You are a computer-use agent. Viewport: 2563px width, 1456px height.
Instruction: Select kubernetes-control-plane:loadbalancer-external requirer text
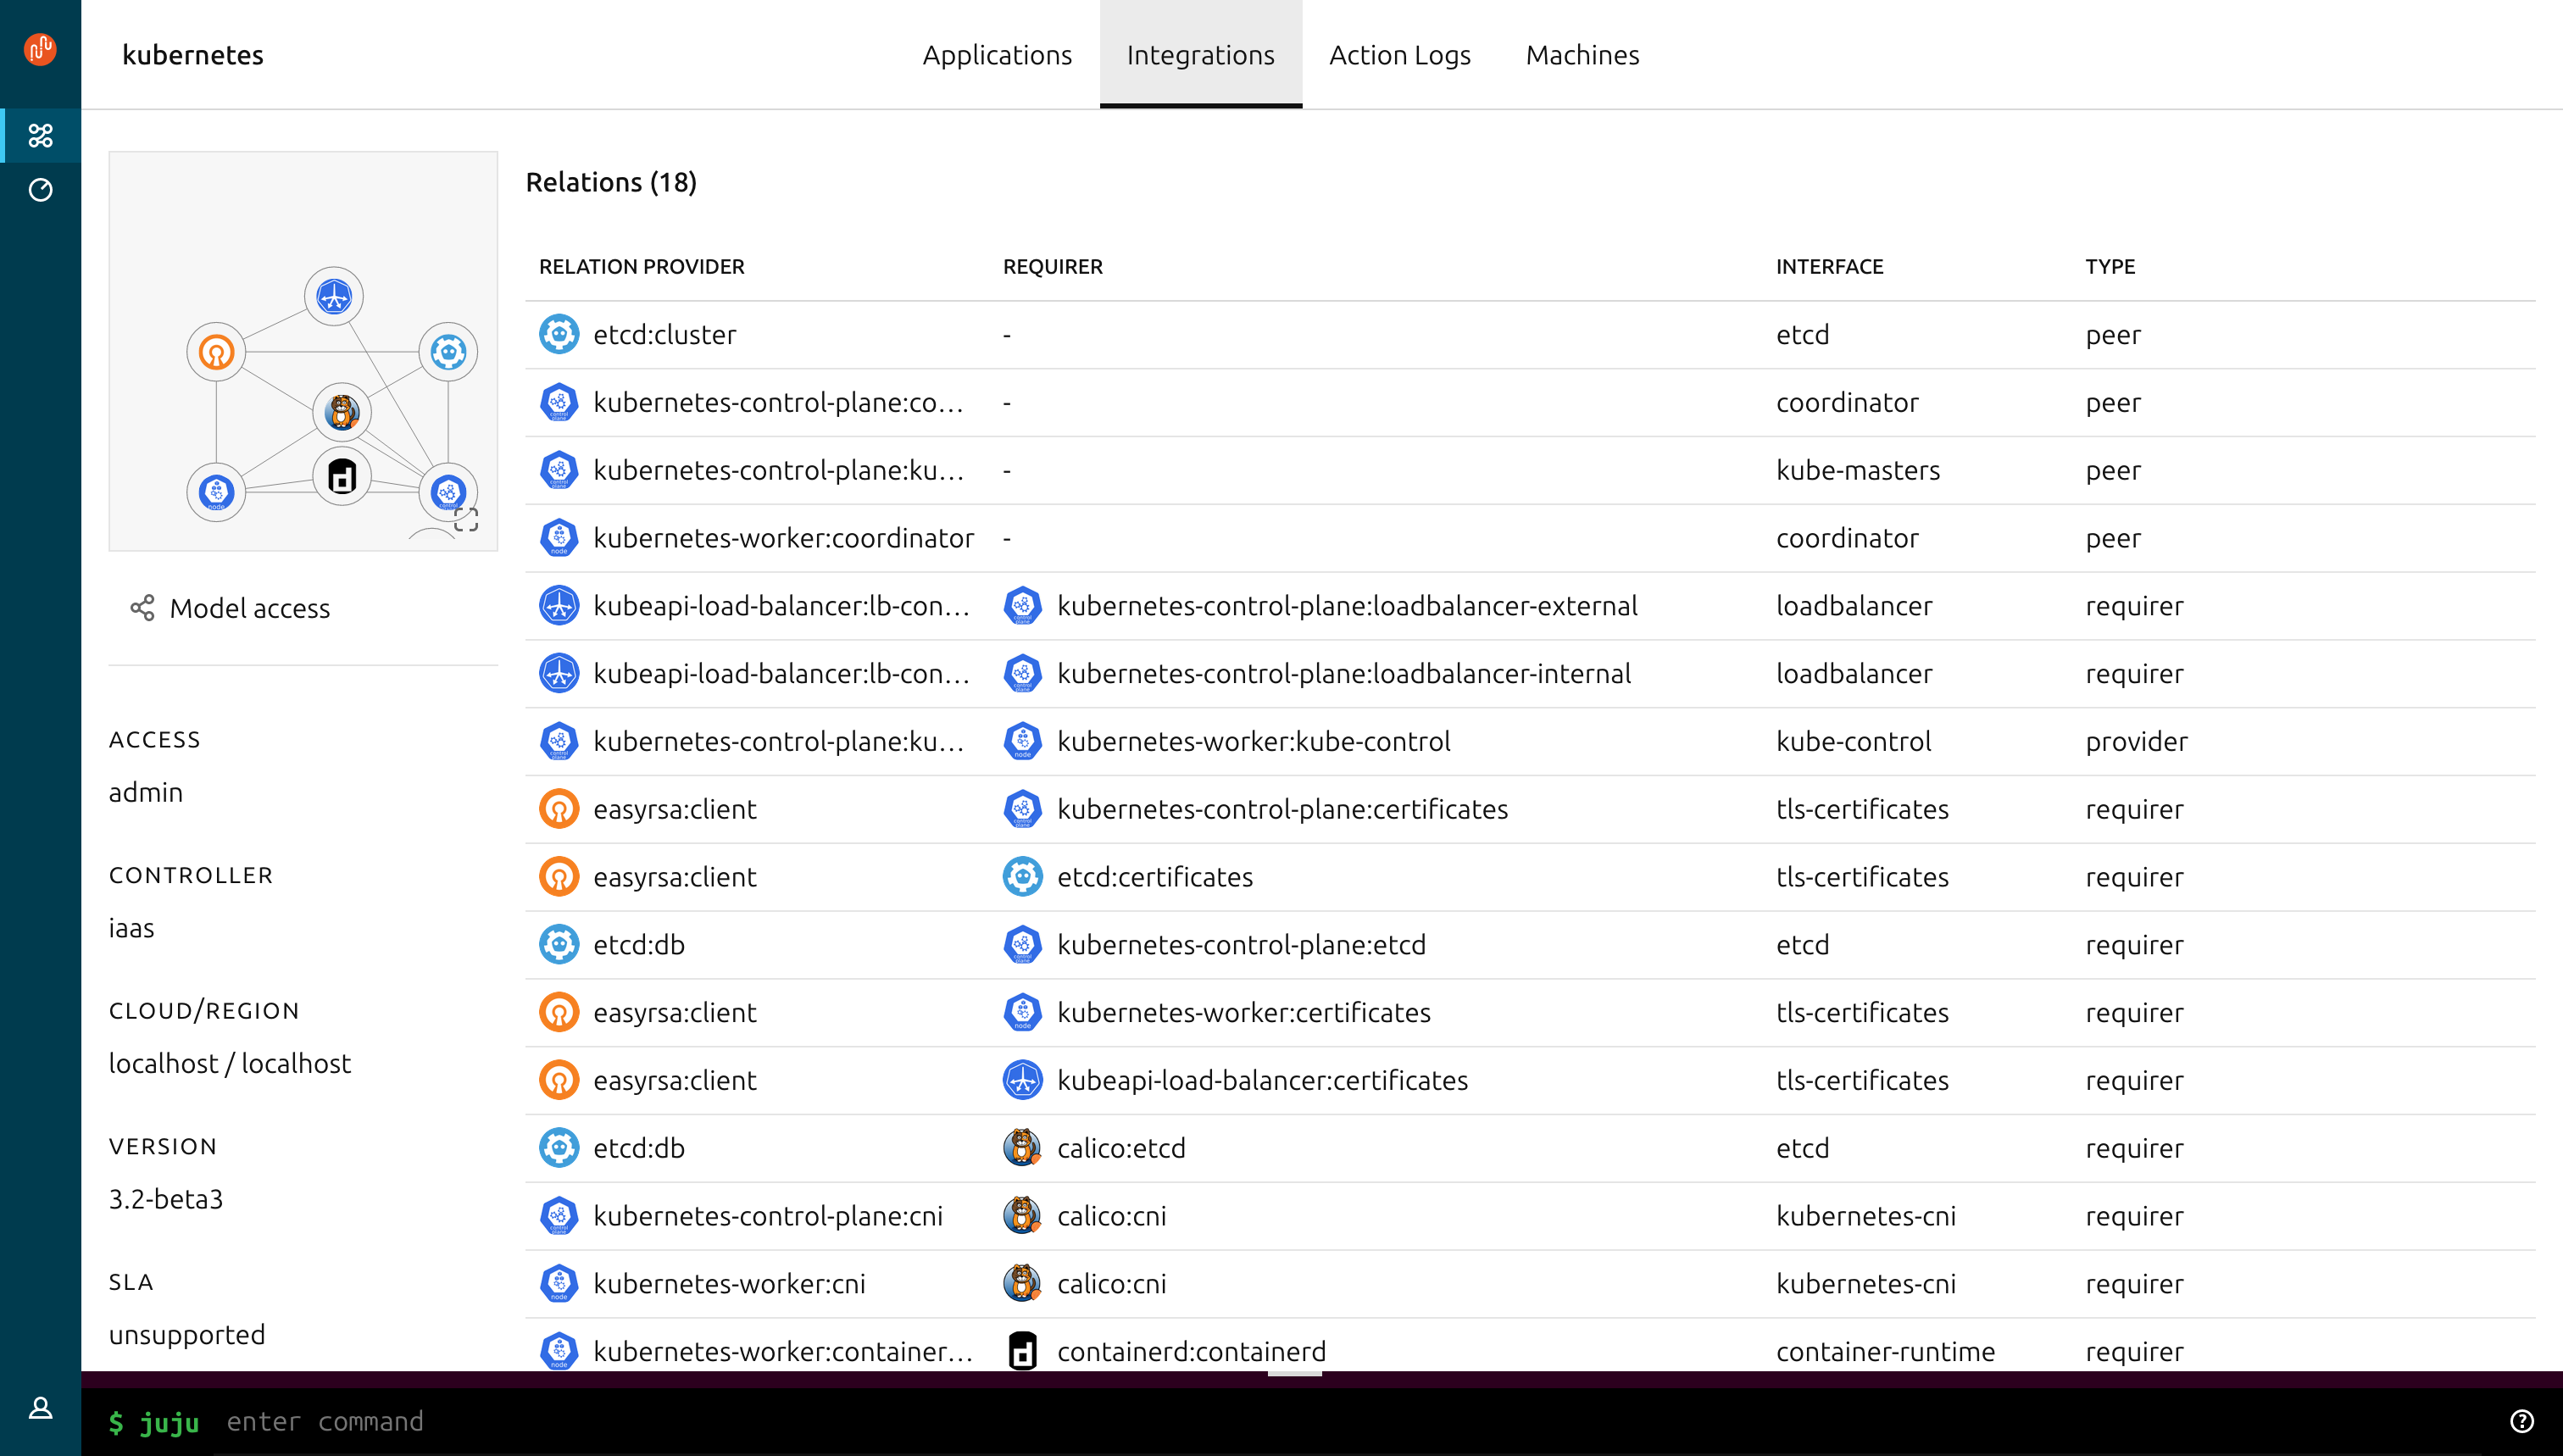(1346, 605)
